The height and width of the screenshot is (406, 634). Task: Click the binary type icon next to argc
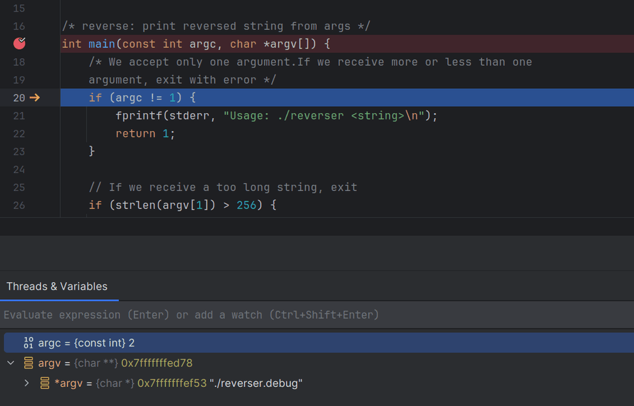point(28,343)
